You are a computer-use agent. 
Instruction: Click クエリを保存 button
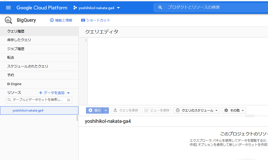tap(125, 111)
